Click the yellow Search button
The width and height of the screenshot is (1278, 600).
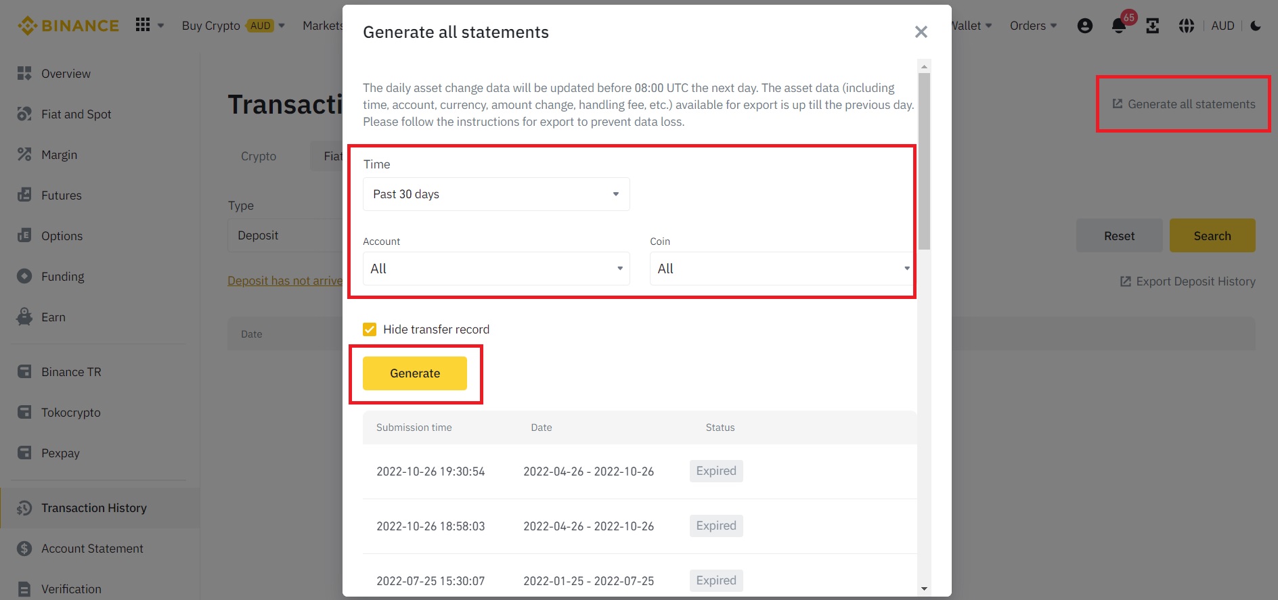click(x=1212, y=235)
